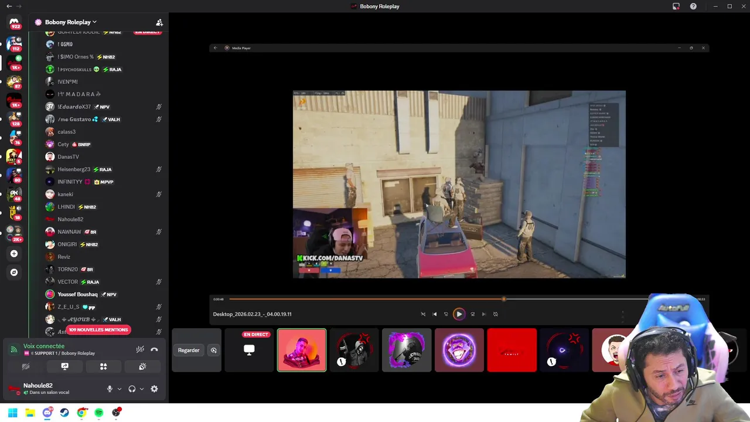Image resolution: width=750 pixels, height=422 pixels.
Task: Skip back button in Media Player
Action: click(446, 314)
